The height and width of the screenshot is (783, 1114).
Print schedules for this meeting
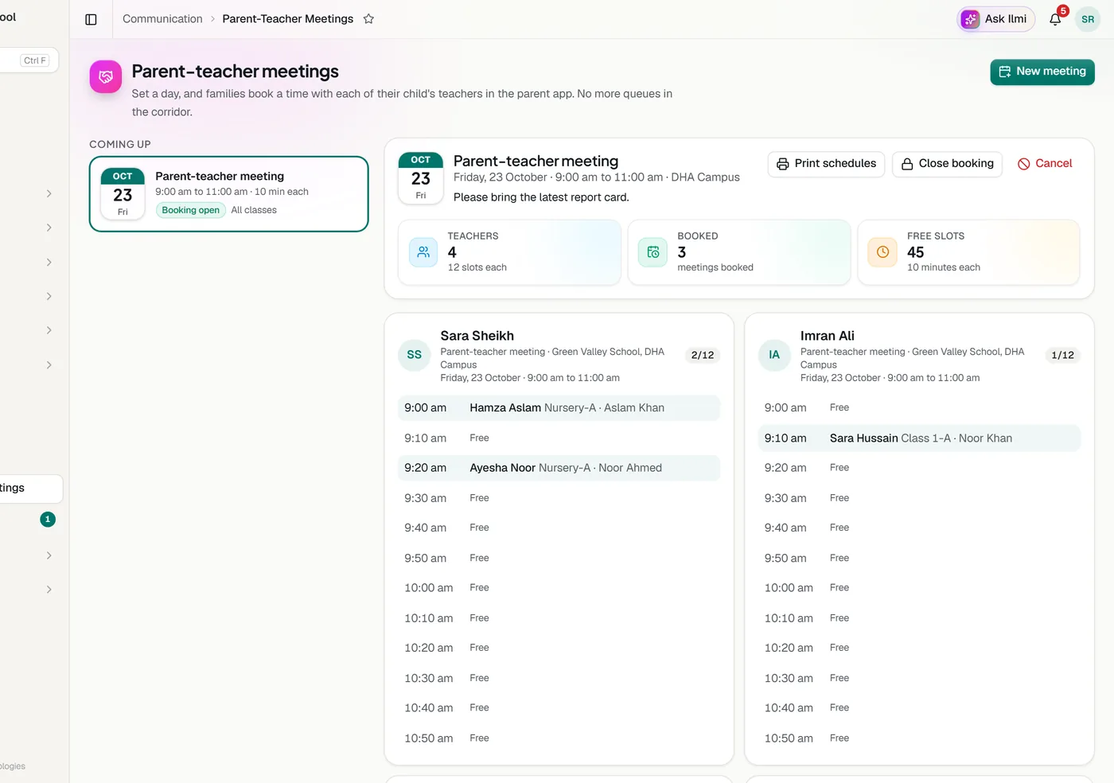(826, 164)
